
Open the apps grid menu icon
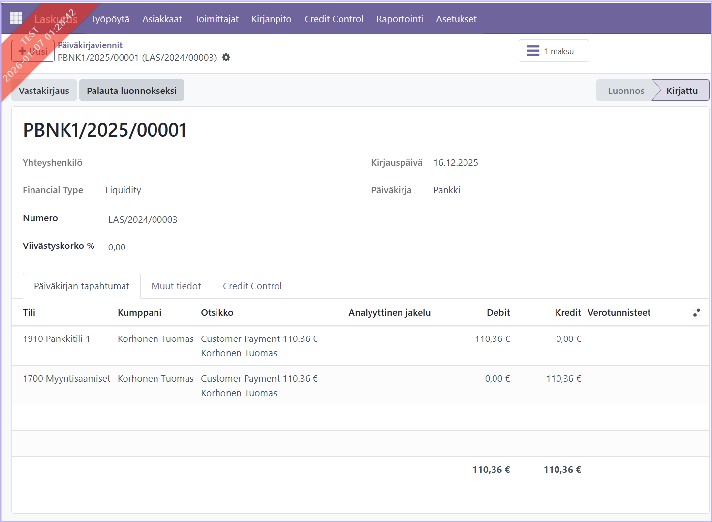coord(16,18)
